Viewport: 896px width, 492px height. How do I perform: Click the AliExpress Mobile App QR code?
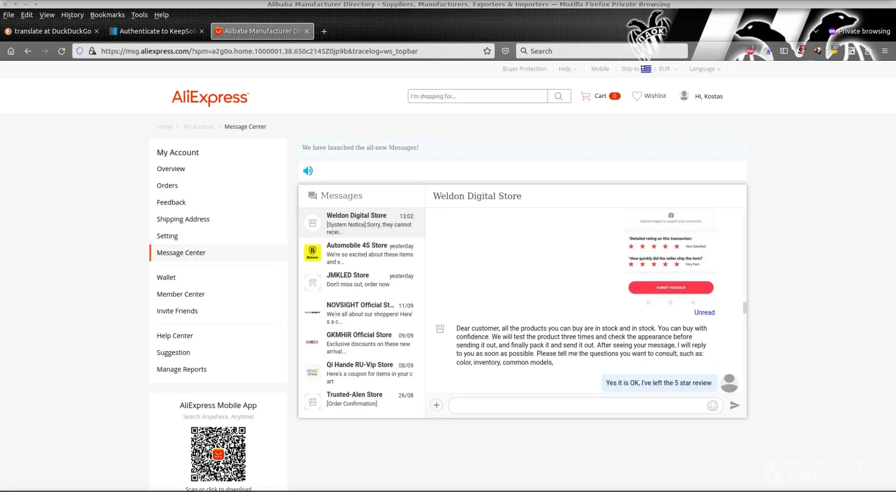pyautogui.click(x=218, y=454)
